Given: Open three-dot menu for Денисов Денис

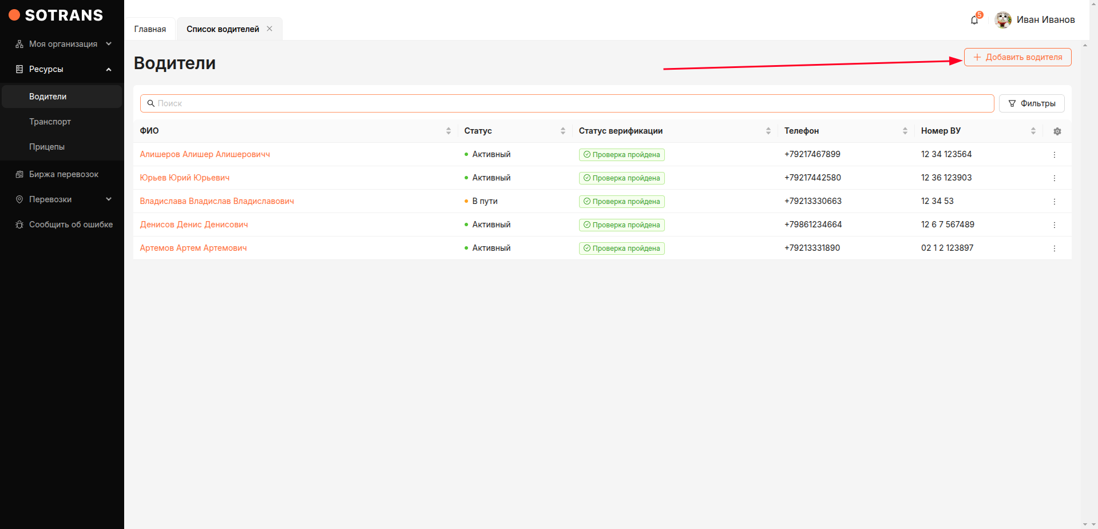Looking at the screenshot, I should click(x=1054, y=225).
